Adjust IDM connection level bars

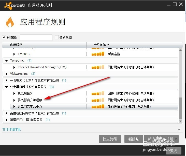(98, 67)
